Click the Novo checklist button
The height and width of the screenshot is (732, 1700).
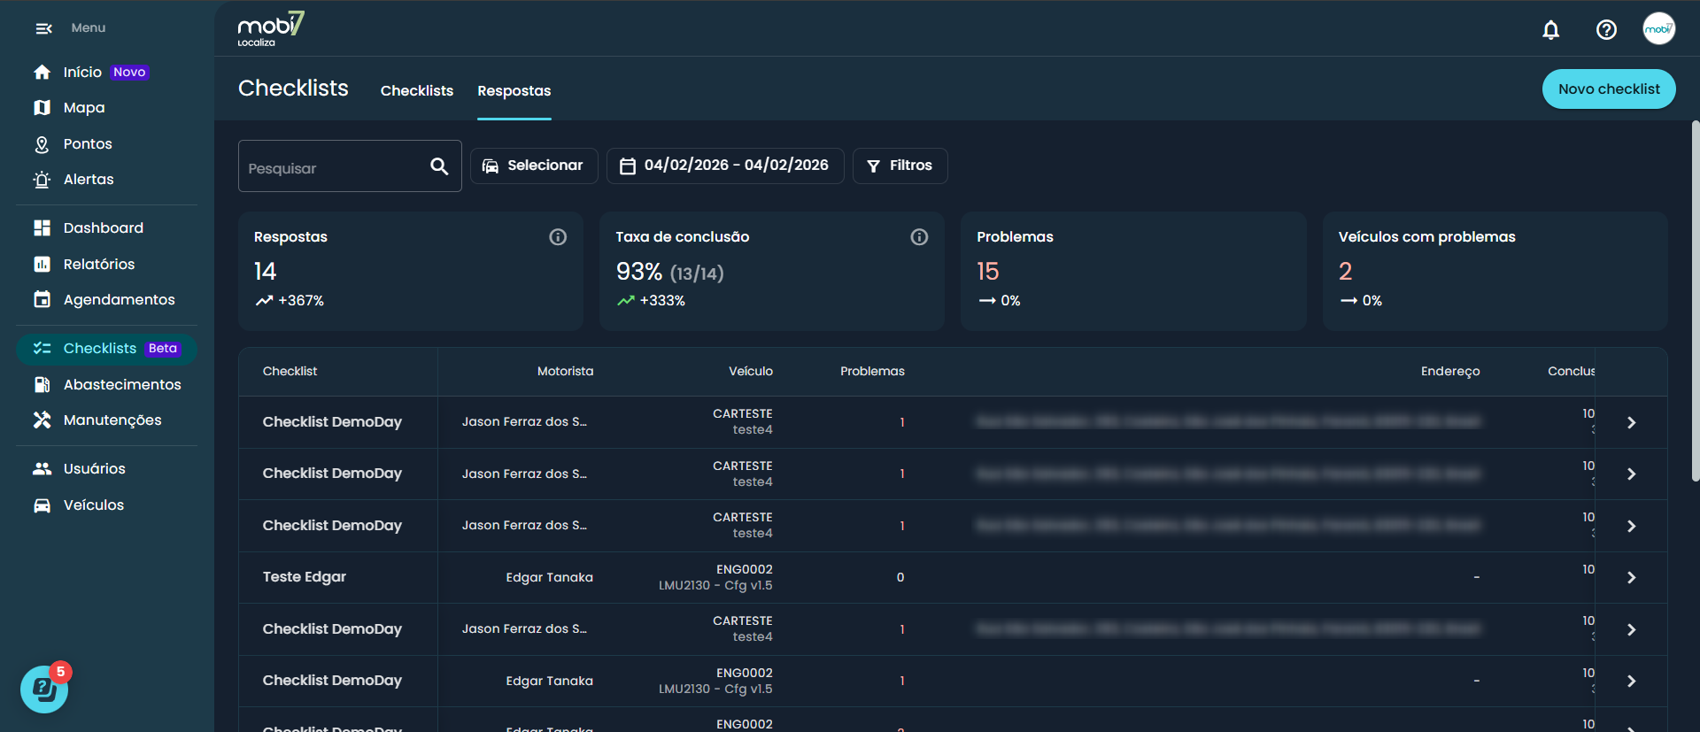[1608, 89]
